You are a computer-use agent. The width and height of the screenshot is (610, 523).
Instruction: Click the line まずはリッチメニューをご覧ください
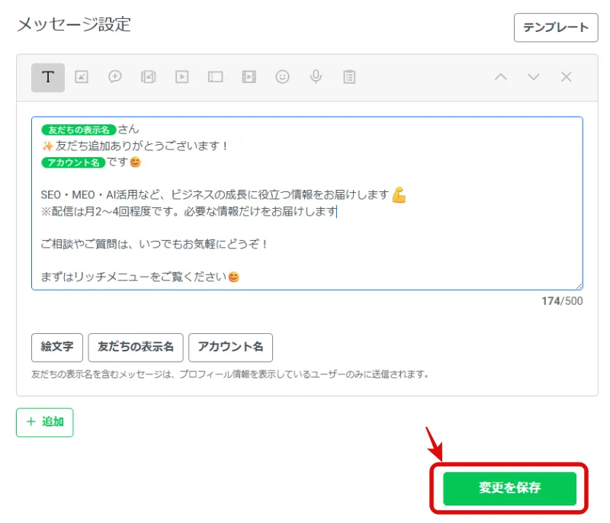[x=140, y=277]
